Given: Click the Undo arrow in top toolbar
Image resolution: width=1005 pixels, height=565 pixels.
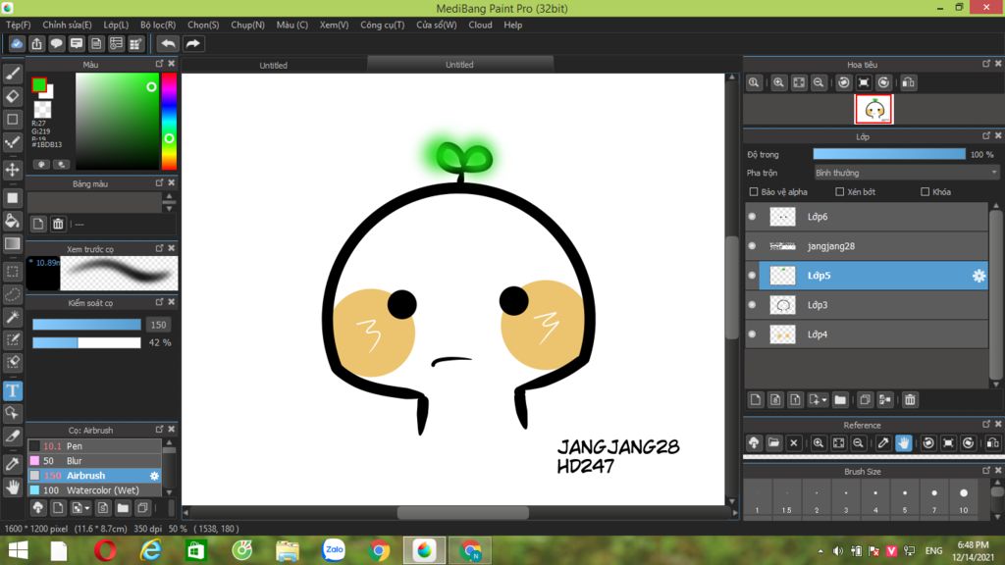Looking at the screenshot, I should [x=168, y=43].
